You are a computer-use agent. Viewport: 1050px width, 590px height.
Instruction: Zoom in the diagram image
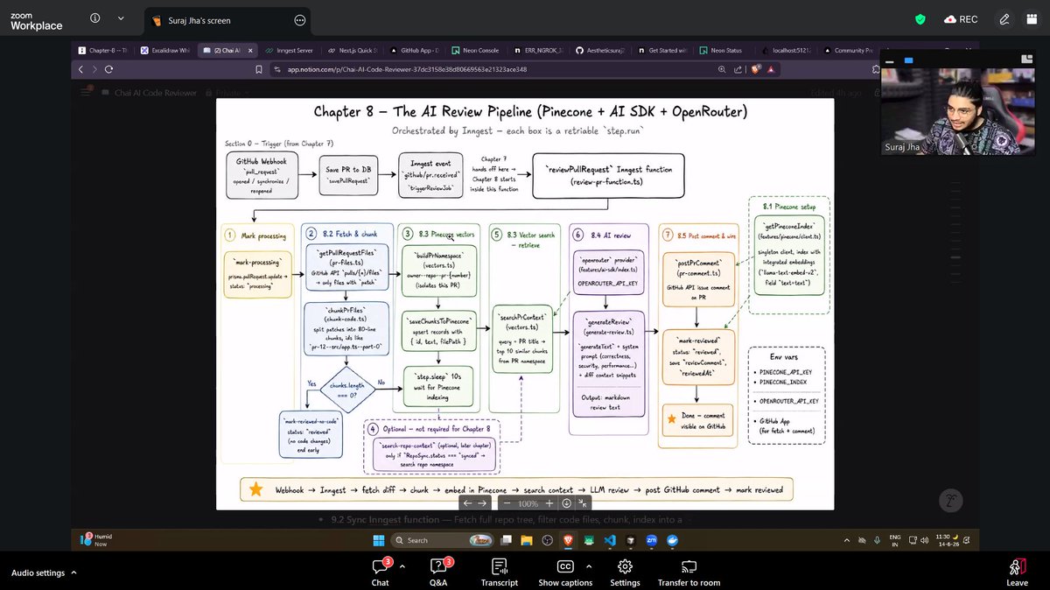click(x=549, y=503)
